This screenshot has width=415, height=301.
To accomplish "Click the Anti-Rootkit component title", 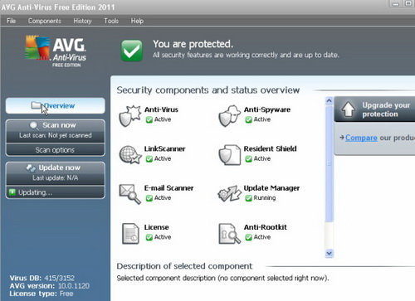I will [266, 227].
